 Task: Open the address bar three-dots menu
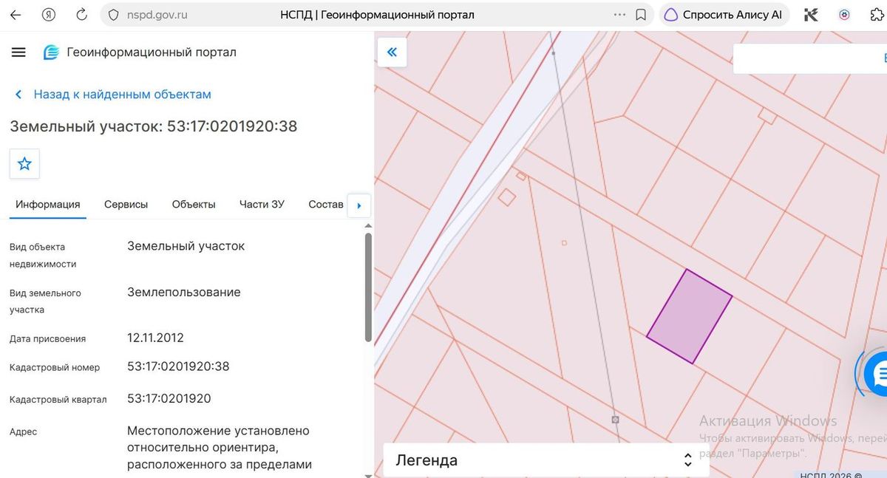click(619, 15)
